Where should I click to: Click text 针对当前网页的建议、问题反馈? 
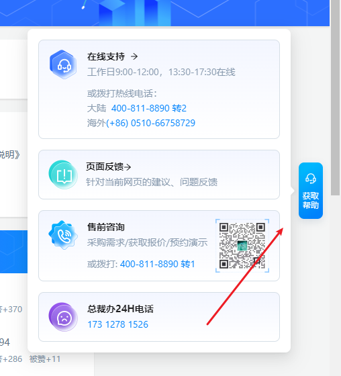click(x=152, y=182)
